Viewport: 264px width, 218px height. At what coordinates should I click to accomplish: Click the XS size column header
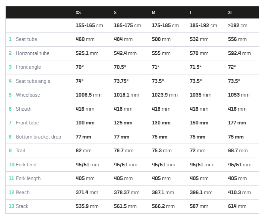coord(78,12)
